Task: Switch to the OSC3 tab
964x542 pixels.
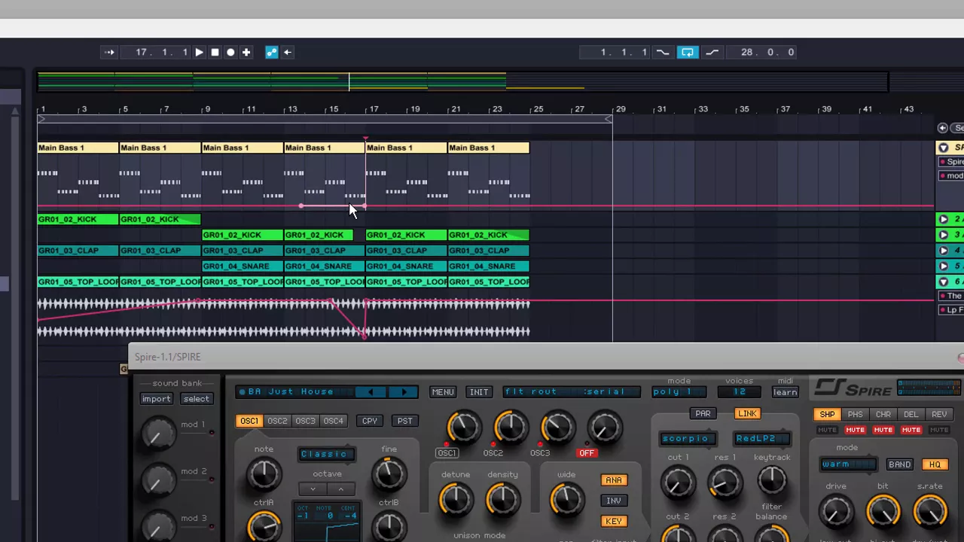Action: (305, 421)
